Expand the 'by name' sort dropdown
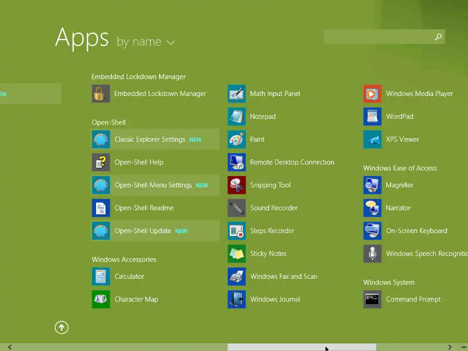Screen dimensions: 468x351 [x=170, y=43]
